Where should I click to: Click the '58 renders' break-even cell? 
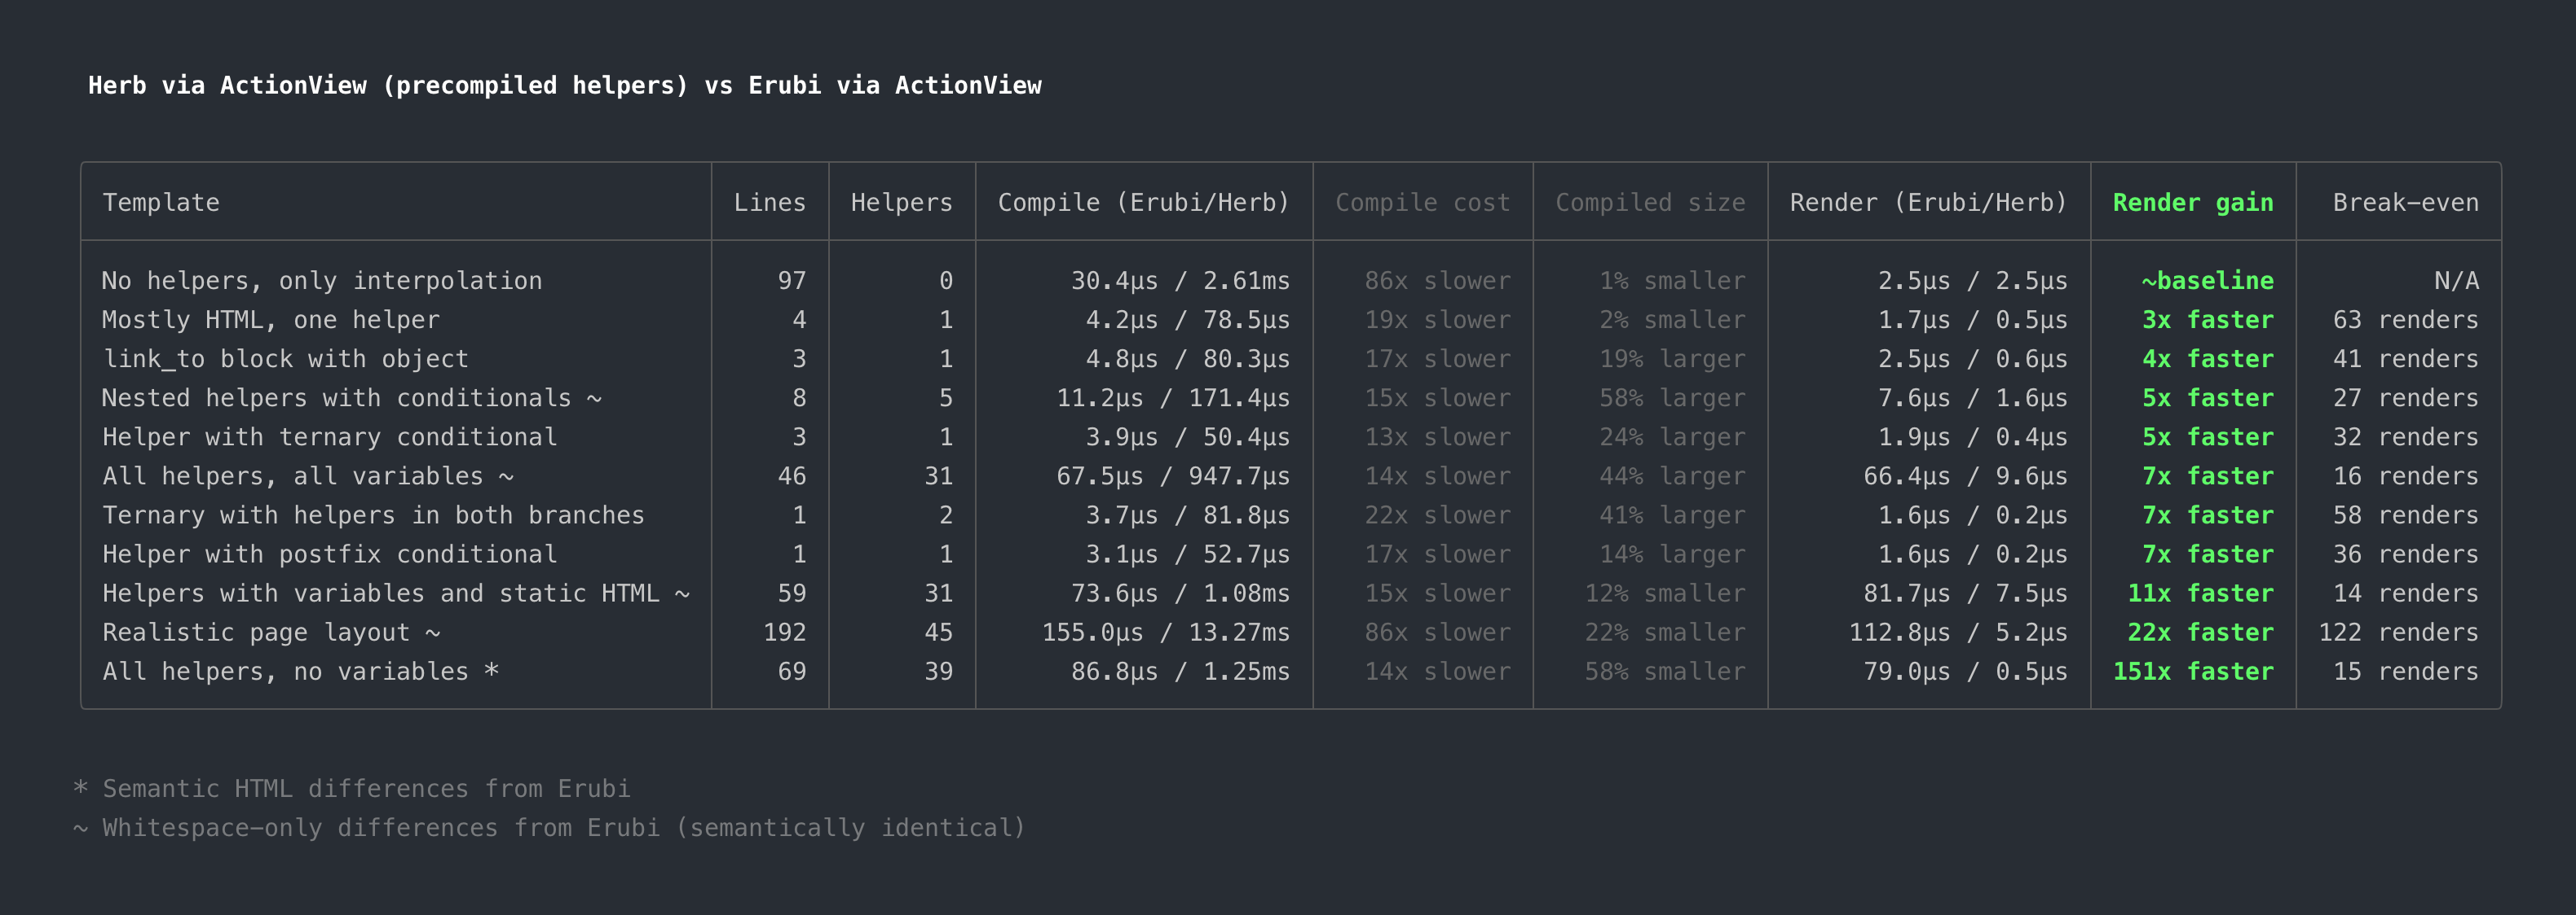coord(2405,514)
